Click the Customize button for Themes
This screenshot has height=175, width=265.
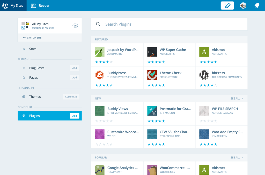(x=71, y=97)
